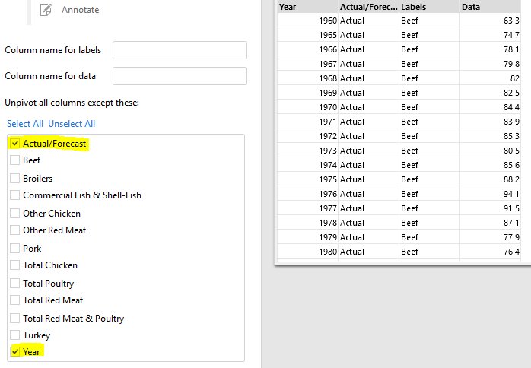Check the Turkey checkbox
Screen dimensions: 531x368
15,335
